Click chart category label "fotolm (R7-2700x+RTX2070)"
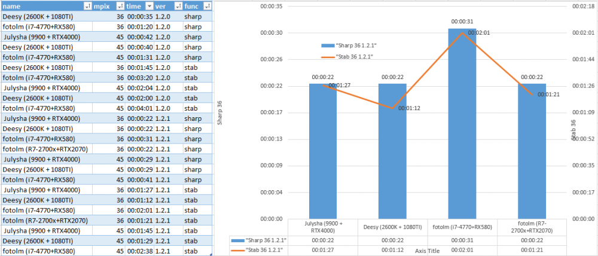Viewport: 598px width, 256px height. [x=532, y=227]
